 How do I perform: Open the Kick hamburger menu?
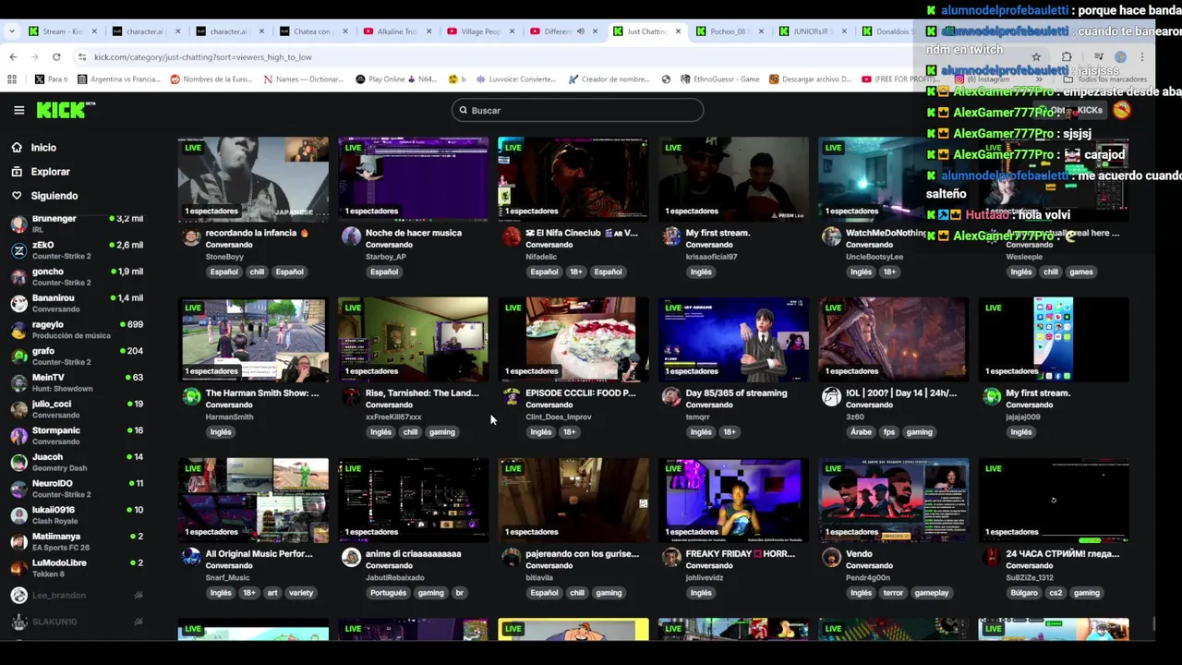pyautogui.click(x=18, y=110)
